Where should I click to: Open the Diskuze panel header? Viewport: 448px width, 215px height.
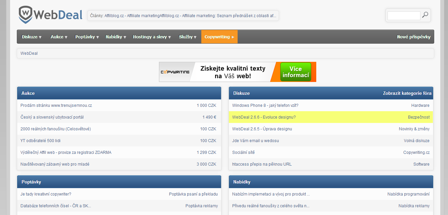click(x=241, y=93)
